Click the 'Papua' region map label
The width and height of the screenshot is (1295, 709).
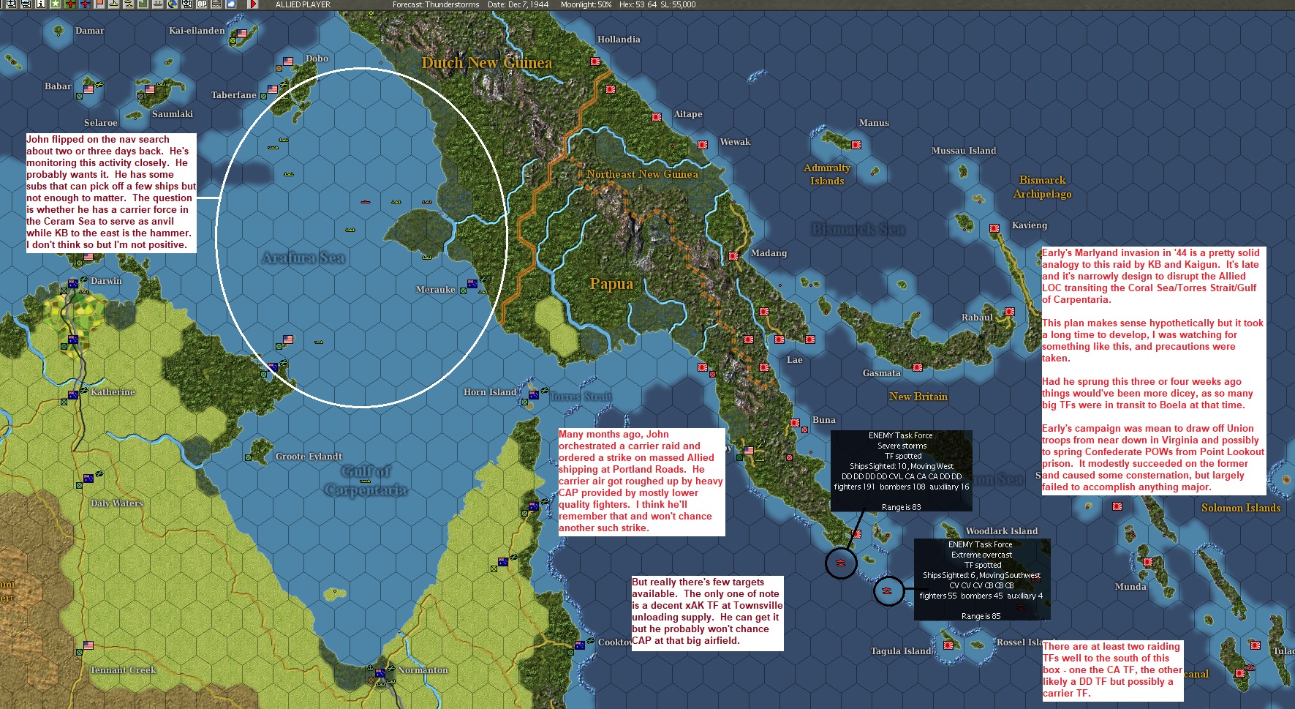coord(611,284)
